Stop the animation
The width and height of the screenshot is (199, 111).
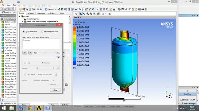pyautogui.click(x=30, y=53)
